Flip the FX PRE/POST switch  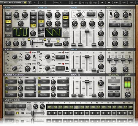click(111, 14)
